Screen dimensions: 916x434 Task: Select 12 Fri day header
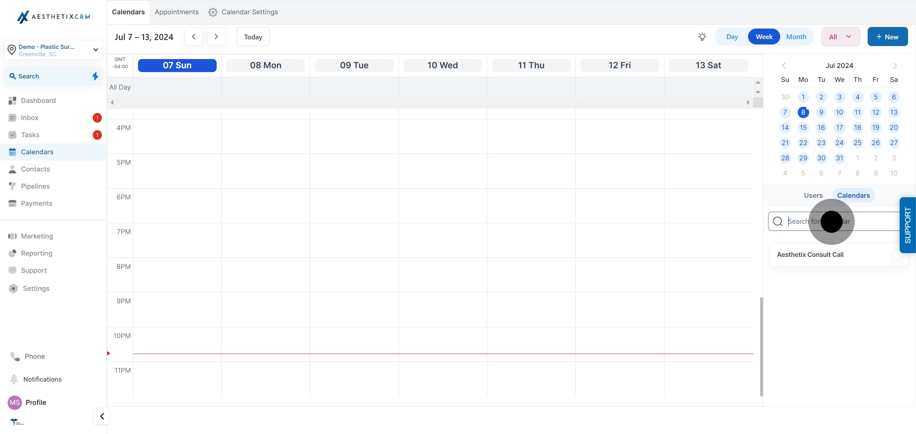(x=620, y=65)
